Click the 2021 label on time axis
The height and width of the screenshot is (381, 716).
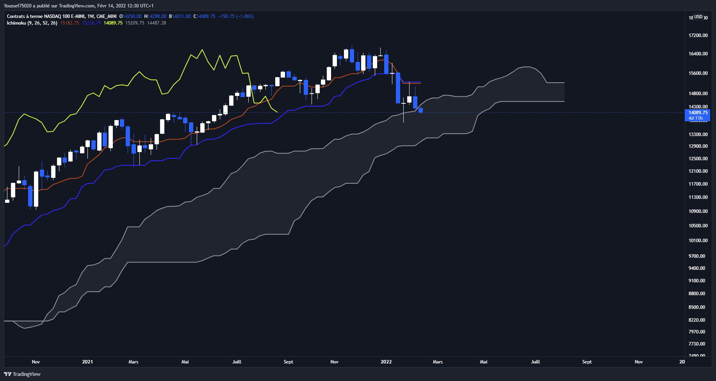[x=87, y=362]
